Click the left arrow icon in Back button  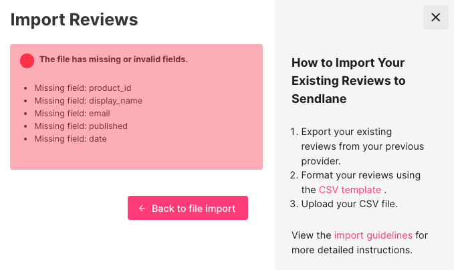click(x=142, y=209)
